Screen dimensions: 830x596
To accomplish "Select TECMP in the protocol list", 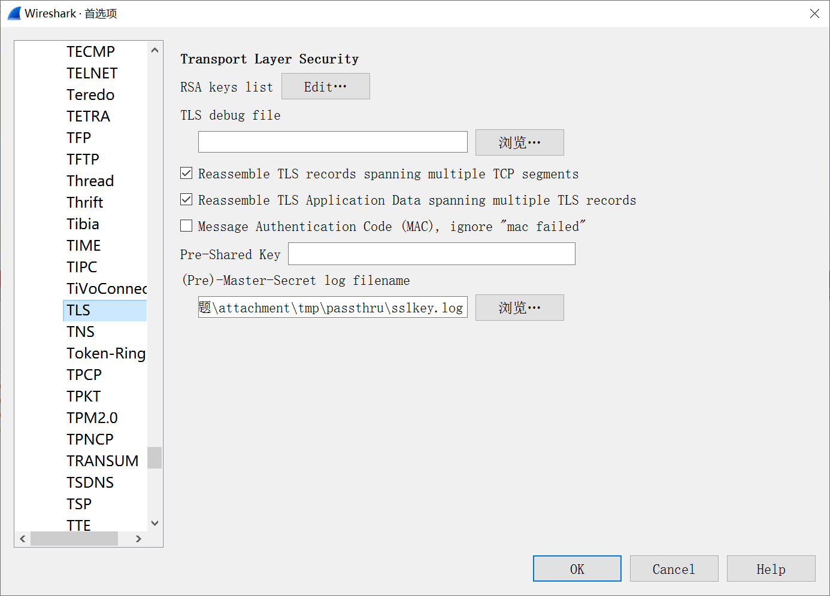I will tap(90, 51).
